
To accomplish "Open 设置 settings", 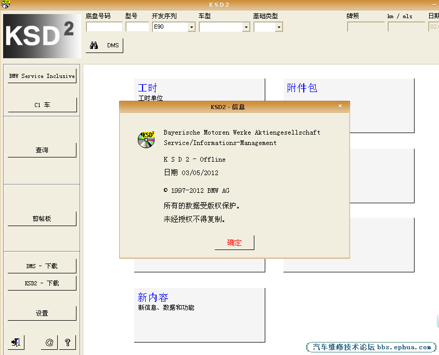I will (x=42, y=313).
